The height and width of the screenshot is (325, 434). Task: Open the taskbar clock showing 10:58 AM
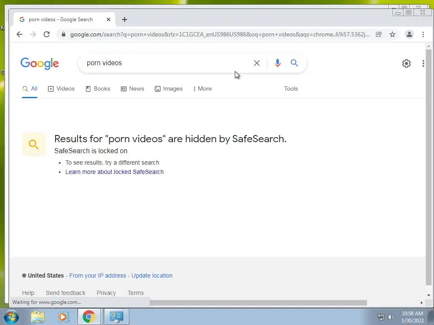pos(412,317)
